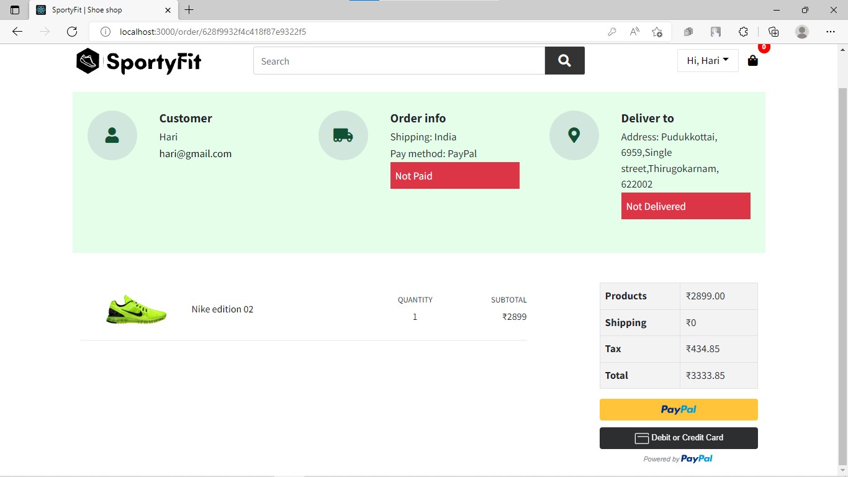Click the customer profile person icon
Screen dimensions: 848x477
click(x=112, y=135)
